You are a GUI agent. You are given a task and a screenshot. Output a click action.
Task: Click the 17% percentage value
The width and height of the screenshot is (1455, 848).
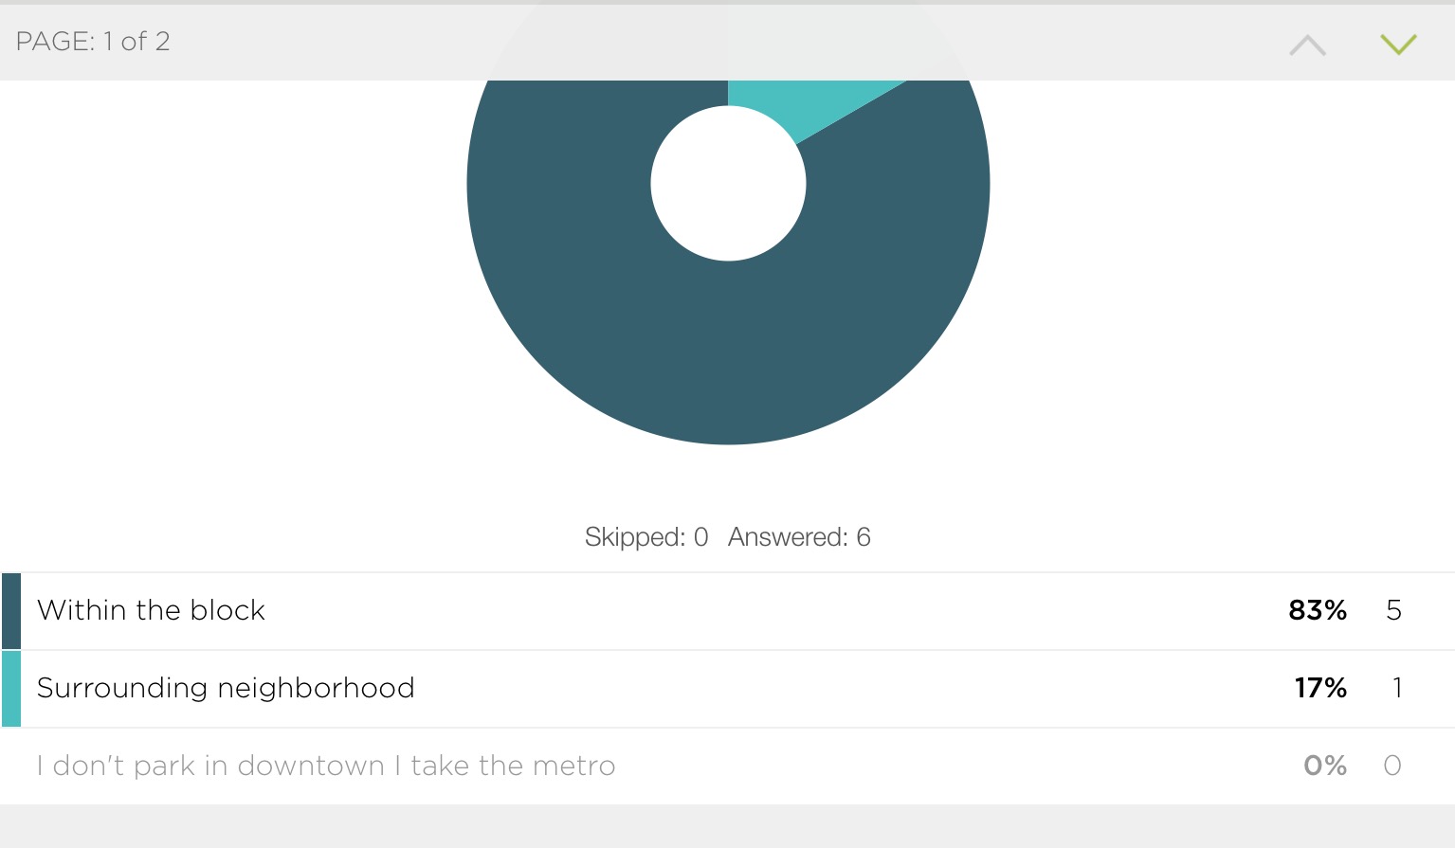[1320, 688]
